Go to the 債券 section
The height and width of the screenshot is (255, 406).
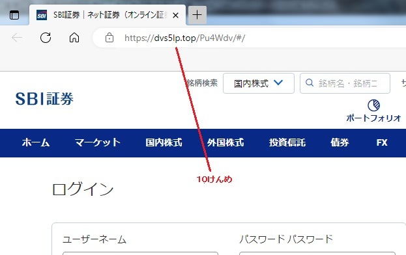[x=340, y=142]
